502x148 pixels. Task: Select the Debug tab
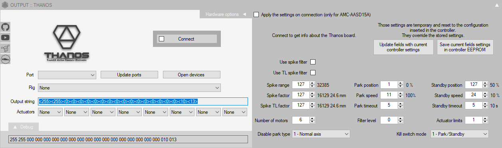(x=24, y=127)
